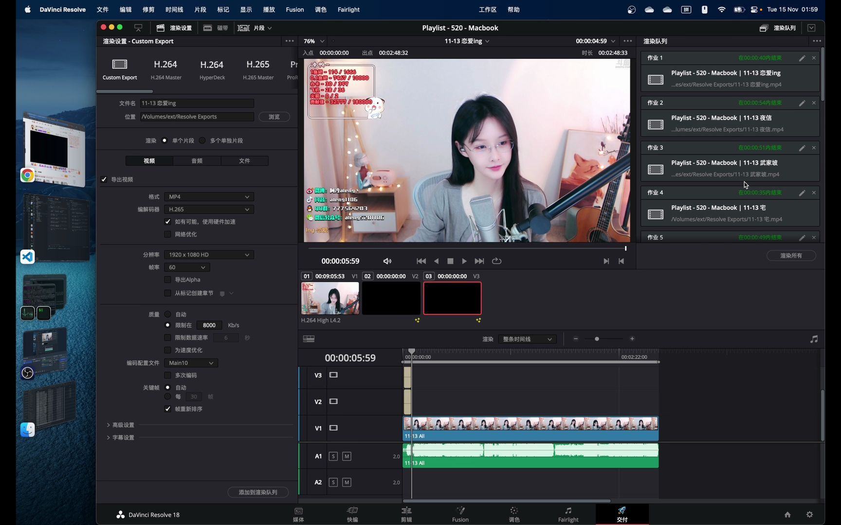Toggle Frame Reordering checkbox
This screenshot has height=525, width=841.
(167, 409)
